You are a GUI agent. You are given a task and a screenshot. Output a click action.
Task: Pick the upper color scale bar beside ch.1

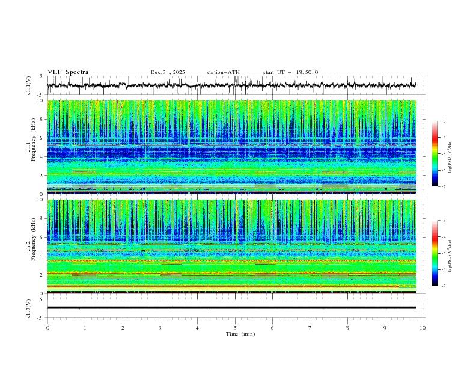[x=435, y=154]
